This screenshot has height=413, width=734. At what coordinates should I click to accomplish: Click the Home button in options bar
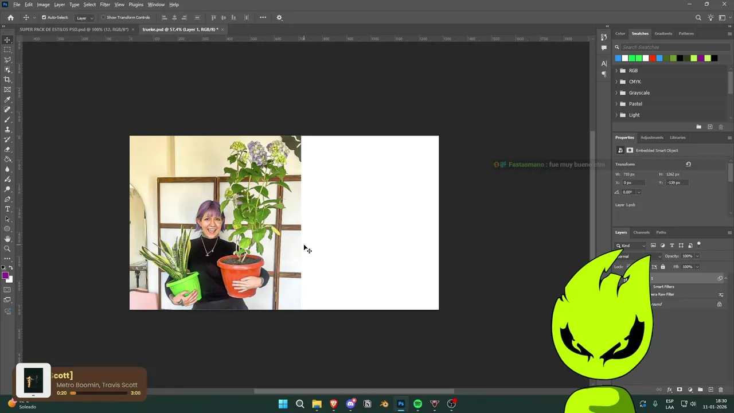click(10, 17)
